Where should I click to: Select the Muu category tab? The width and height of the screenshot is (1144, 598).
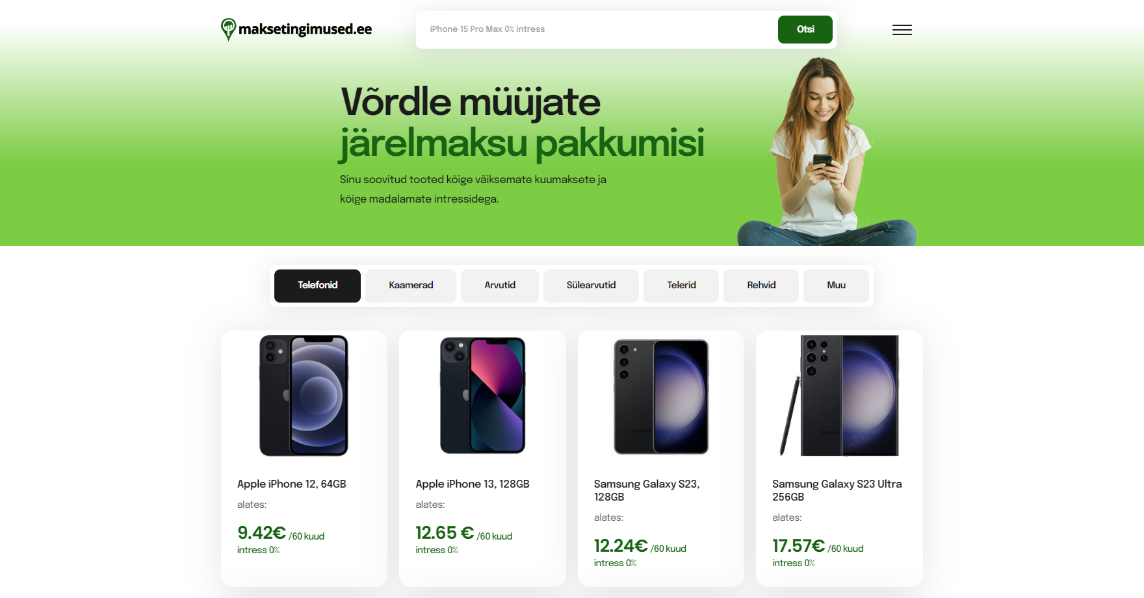click(x=836, y=286)
